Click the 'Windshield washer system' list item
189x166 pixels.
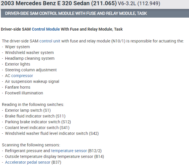29,53
